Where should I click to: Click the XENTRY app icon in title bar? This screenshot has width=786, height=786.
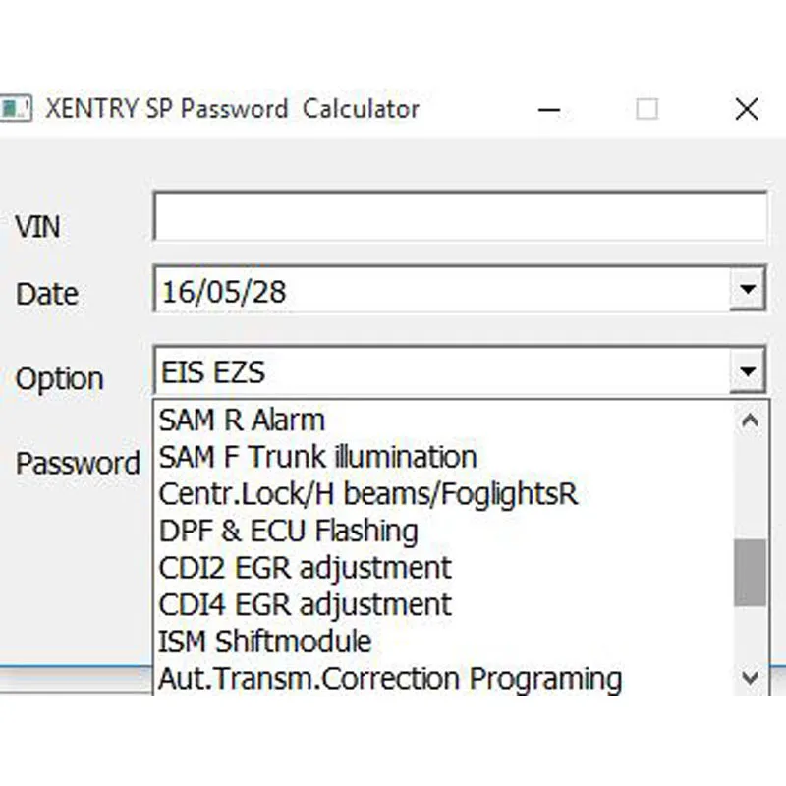[16, 108]
